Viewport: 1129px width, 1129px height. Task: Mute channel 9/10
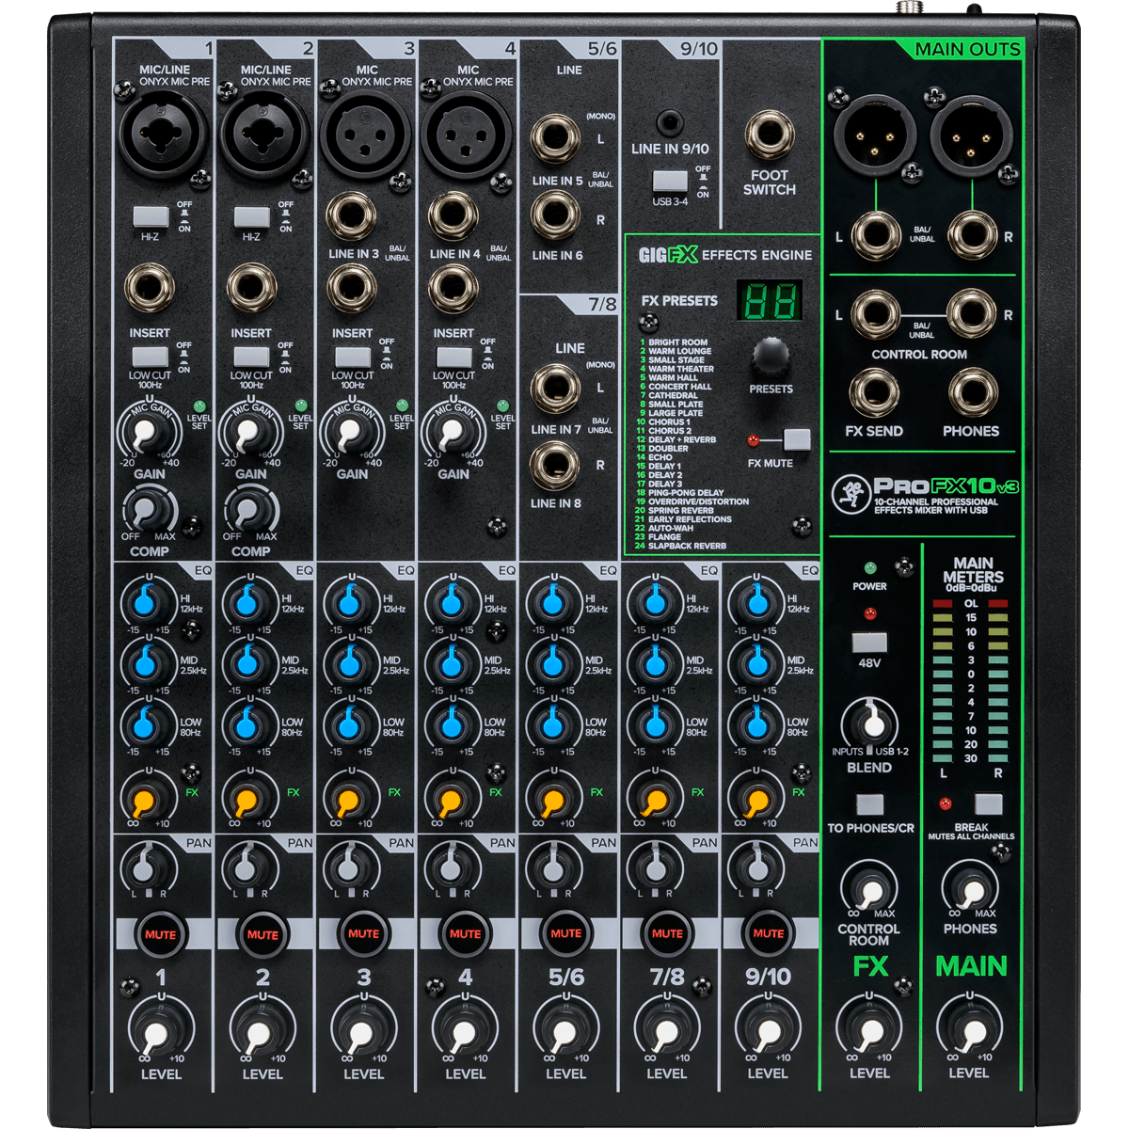pyautogui.click(x=768, y=934)
